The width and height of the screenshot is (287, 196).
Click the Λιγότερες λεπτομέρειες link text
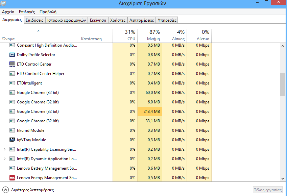click(x=32, y=190)
